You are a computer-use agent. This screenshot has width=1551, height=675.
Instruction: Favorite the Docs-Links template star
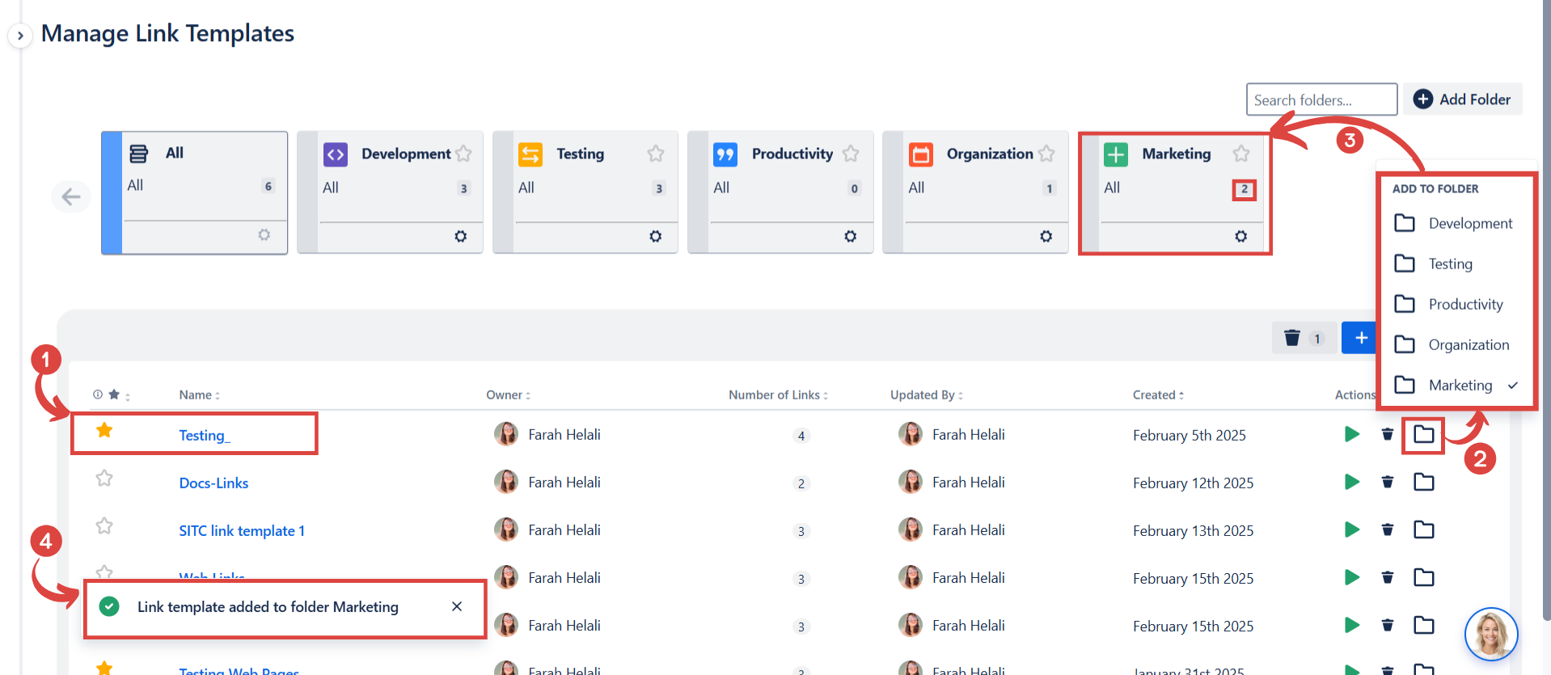104,479
